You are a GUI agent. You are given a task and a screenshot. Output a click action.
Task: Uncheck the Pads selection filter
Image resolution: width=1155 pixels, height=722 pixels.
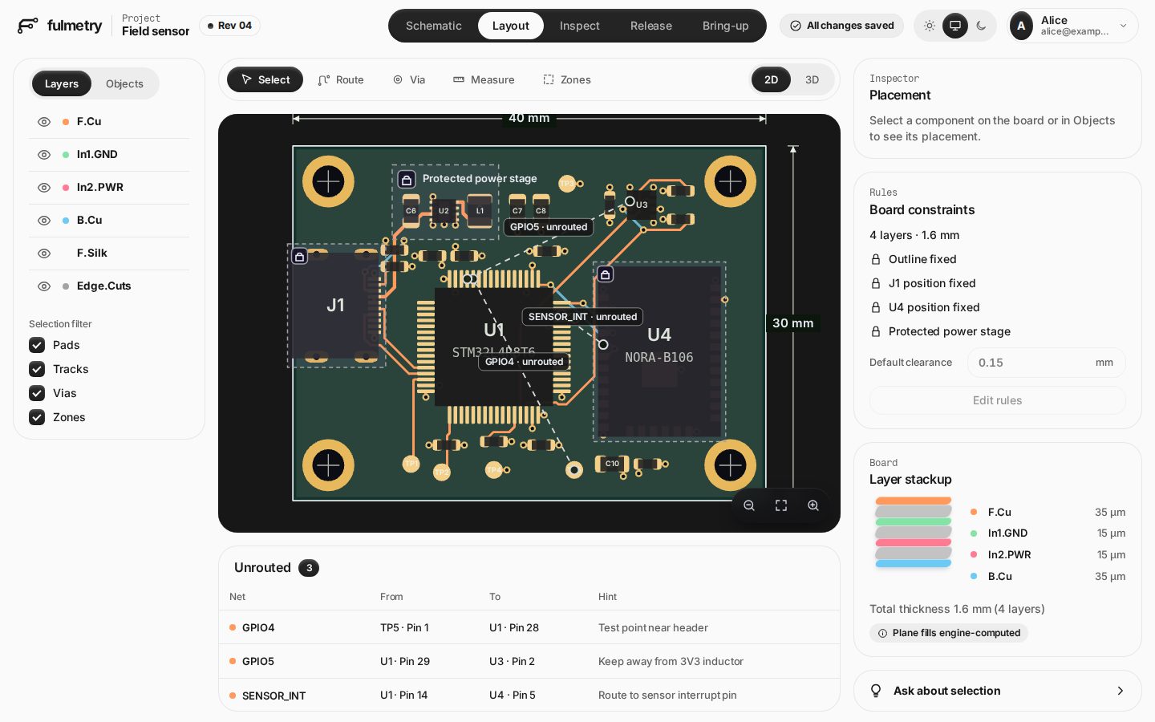pos(37,345)
